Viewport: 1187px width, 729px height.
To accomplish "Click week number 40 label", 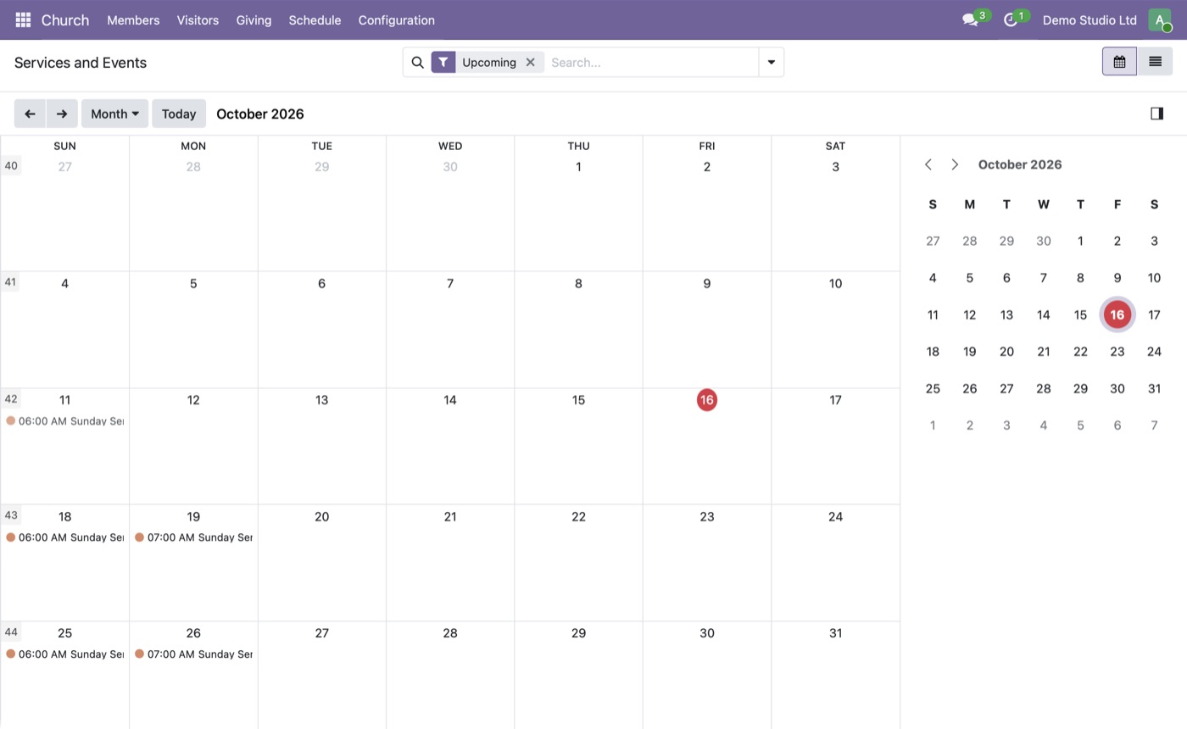I will click(11, 165).
